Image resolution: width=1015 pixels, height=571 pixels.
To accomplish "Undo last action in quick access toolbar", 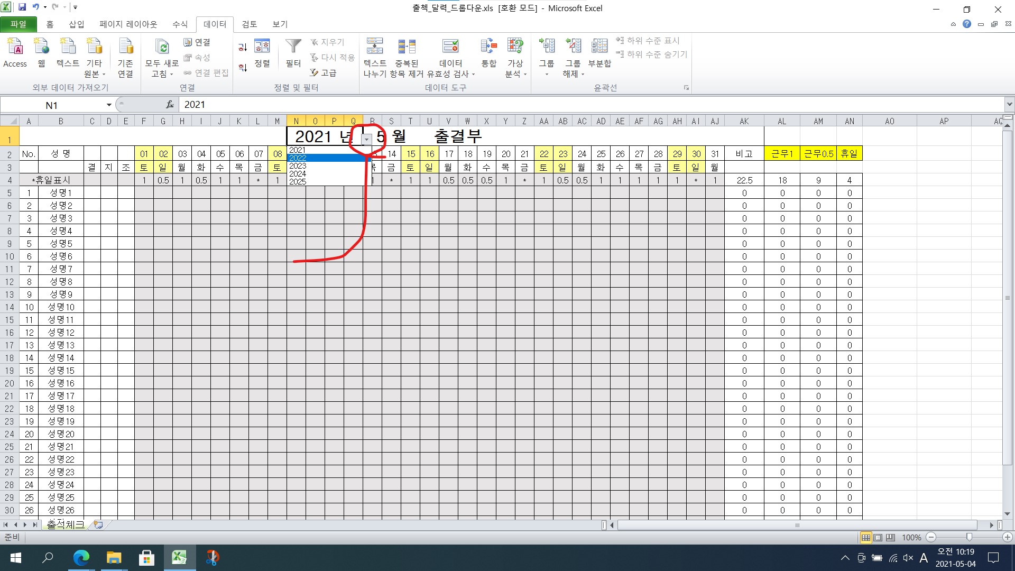I will pyautogui.click(x=35, y=7).
